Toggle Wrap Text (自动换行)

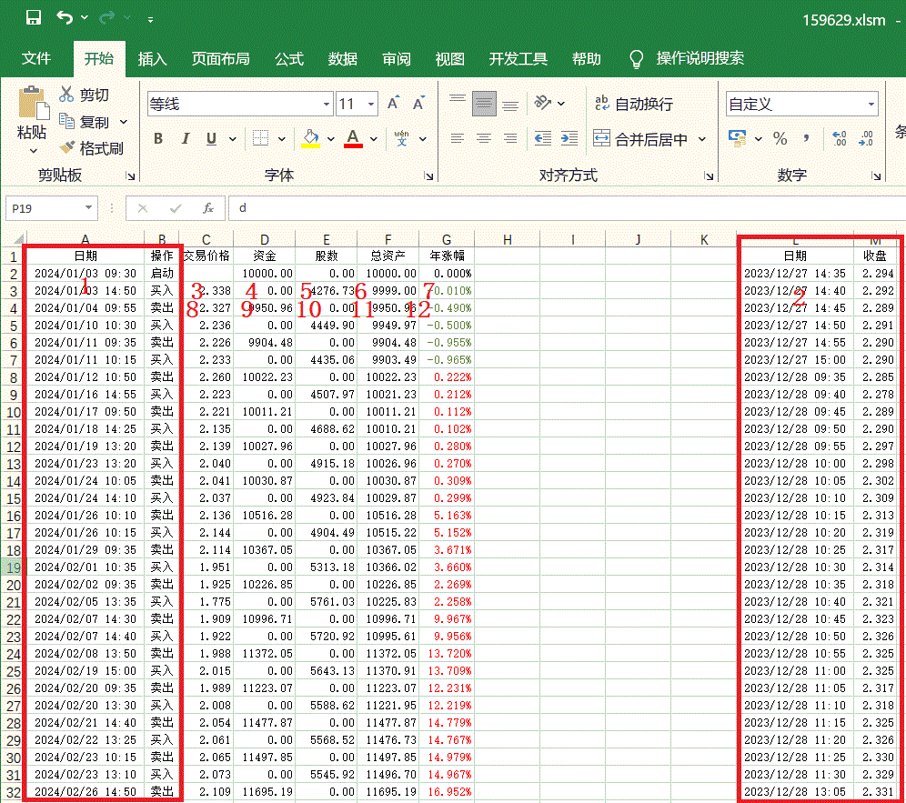[633, 104]
